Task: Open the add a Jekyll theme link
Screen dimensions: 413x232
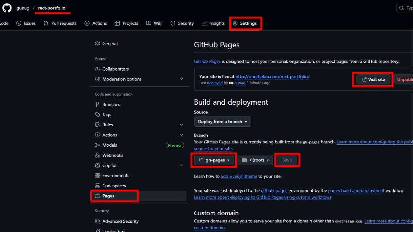Action: coord(239,176)
